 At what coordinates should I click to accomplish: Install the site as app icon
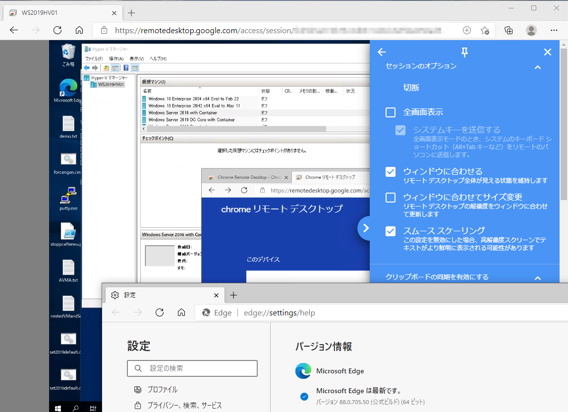[467, 30]
